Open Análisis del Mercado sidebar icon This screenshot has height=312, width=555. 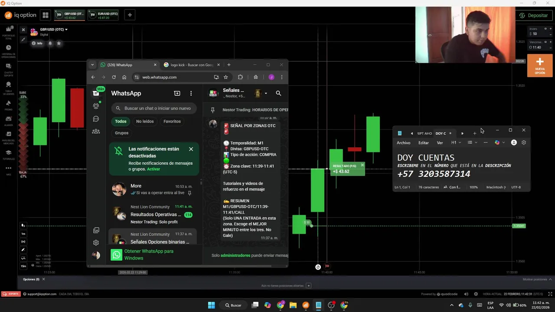click(x=9, y=138)
